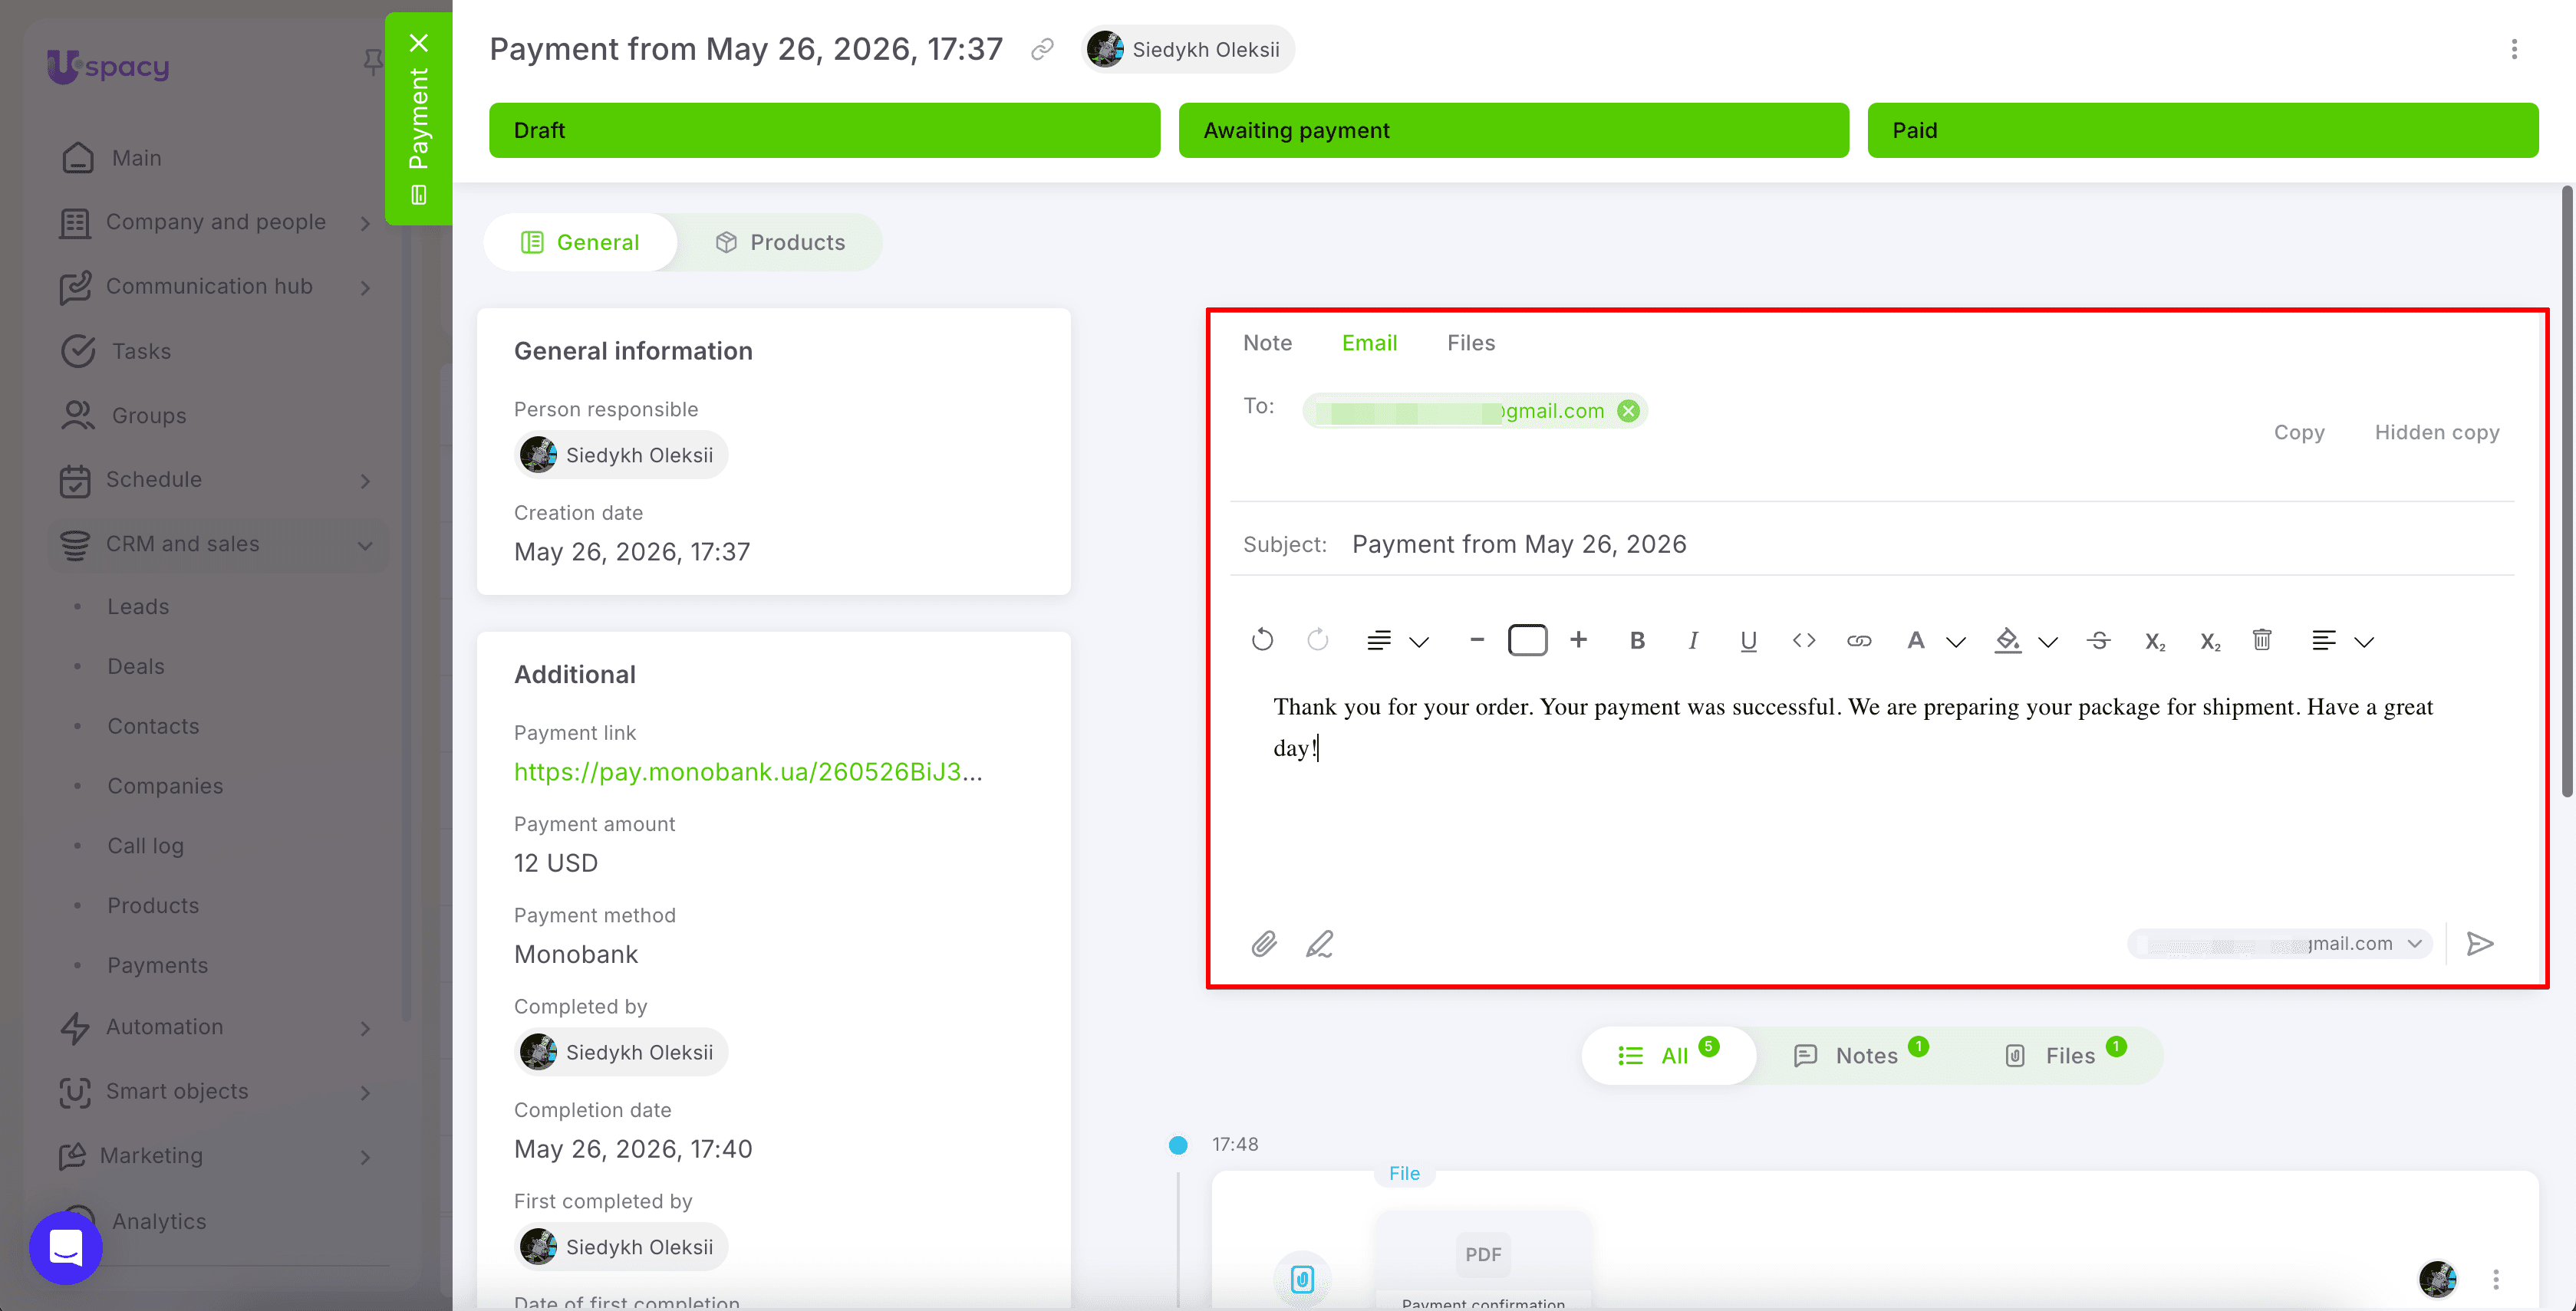Screen dimensions: 2576x1311
Task: Select the Email compose tab
Action: (1369, 343)
